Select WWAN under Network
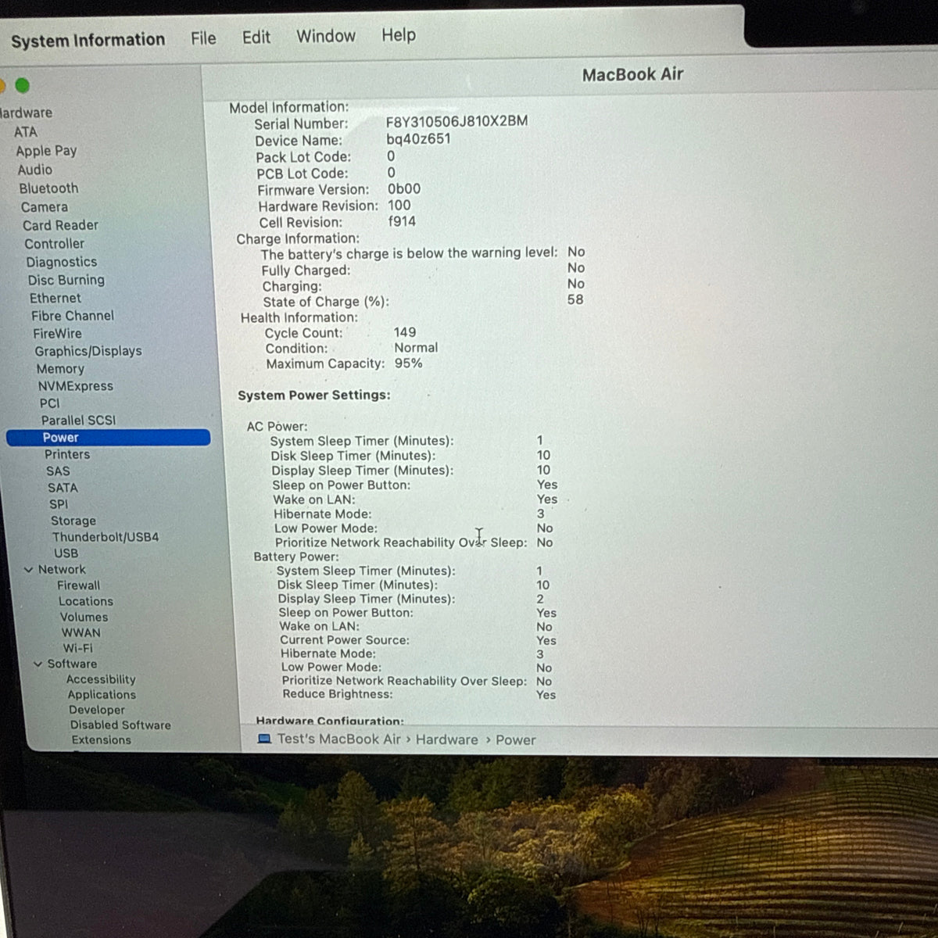This screenshot has height=938, width=938. [81, 632]
